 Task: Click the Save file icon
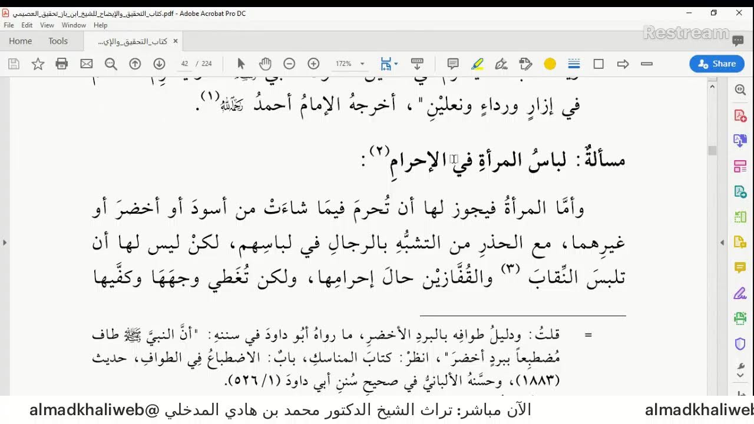point(14,64)
